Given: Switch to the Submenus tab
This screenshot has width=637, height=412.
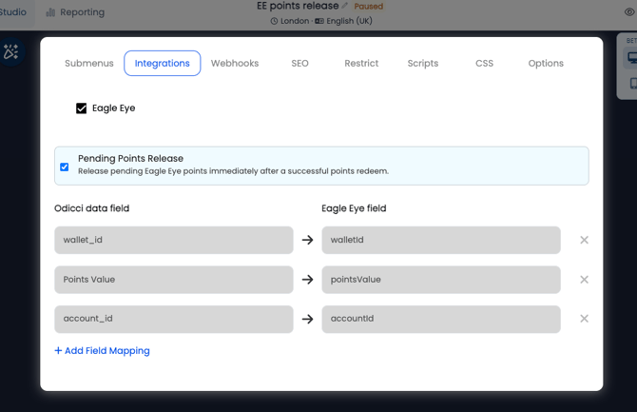Looking at the screenshot, I should point(89,64).
